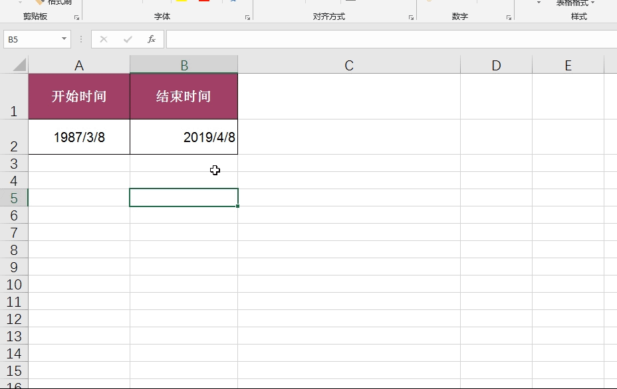This screenshot has width=617, height=389.
Task: Open the Font (字体) settings dialog launcher
Action: pos(247,18)
